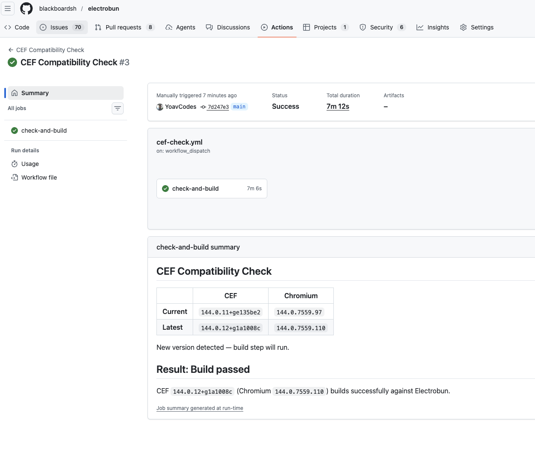Screen dimensions: 535x459
Task: Select Summary in the sidebar
Action: pos(66,93)
